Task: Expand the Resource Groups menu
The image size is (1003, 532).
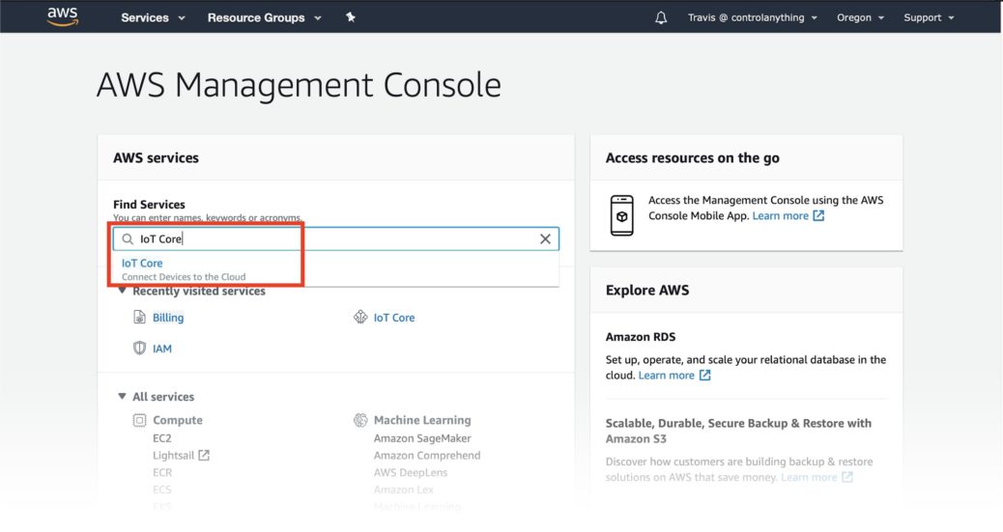Action: [264, 17]
